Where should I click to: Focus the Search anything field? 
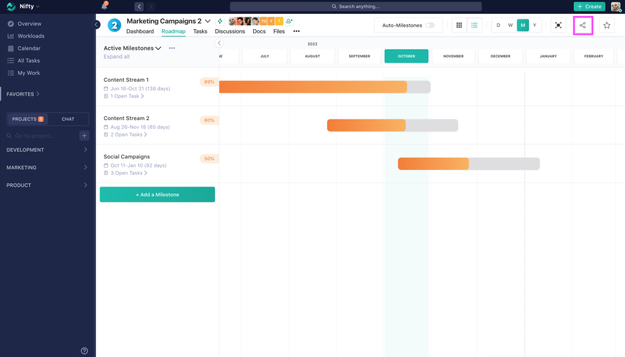coord(355,7)
